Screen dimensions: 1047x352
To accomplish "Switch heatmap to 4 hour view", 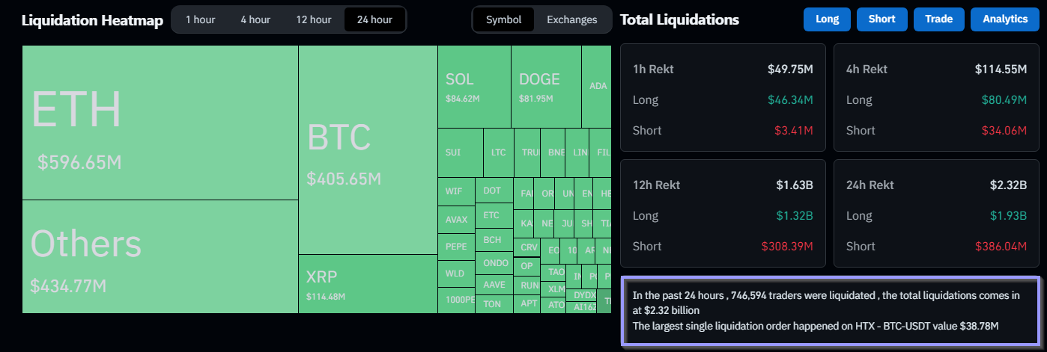I will click(x=255, y=19).
